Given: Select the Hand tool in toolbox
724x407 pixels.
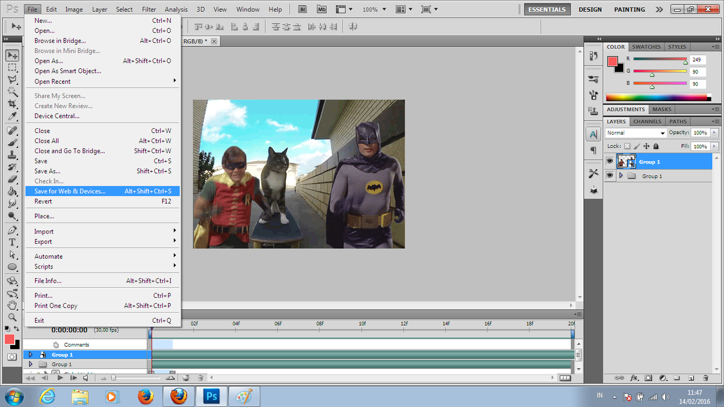Looking at the screenshot, I should [12, 305].
